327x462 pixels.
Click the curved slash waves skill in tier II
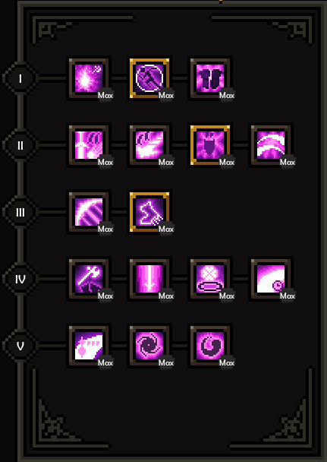(x=271, y=145)
